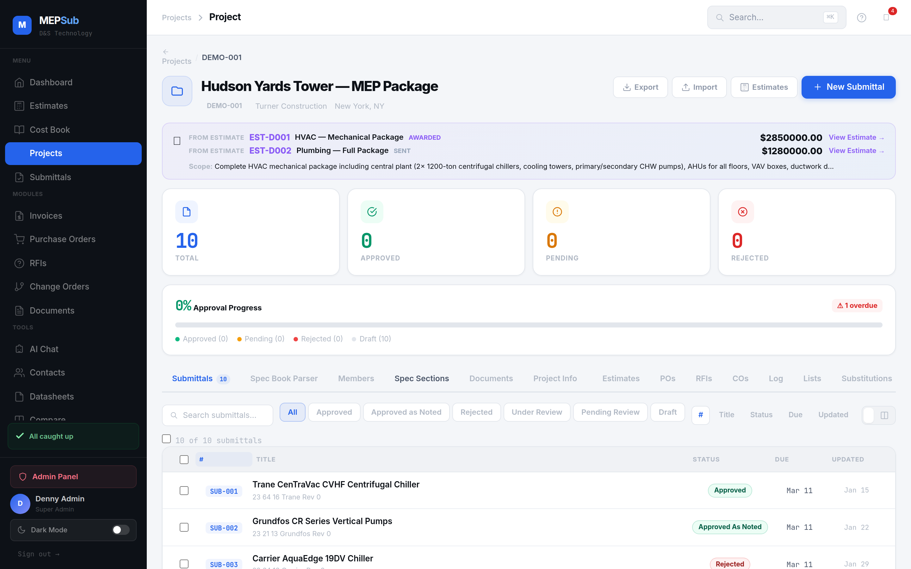
Task: Open the Dashboard from the sidebar
Action: (x=51, y=82)
